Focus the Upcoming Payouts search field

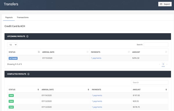[x=156, y=45]
